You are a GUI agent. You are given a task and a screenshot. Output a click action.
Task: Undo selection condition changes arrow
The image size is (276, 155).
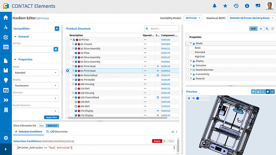point(165,141)
